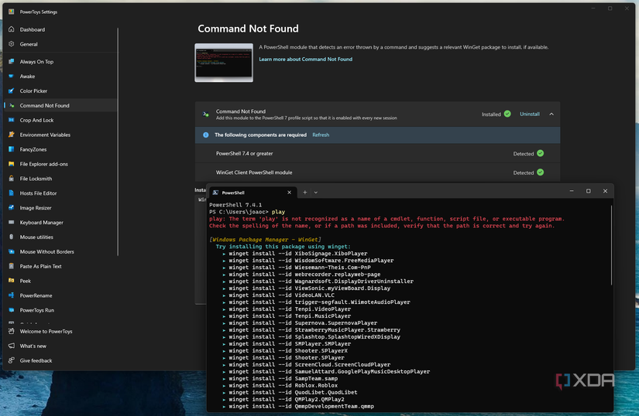Open Keyboard Manager icon

12,223
